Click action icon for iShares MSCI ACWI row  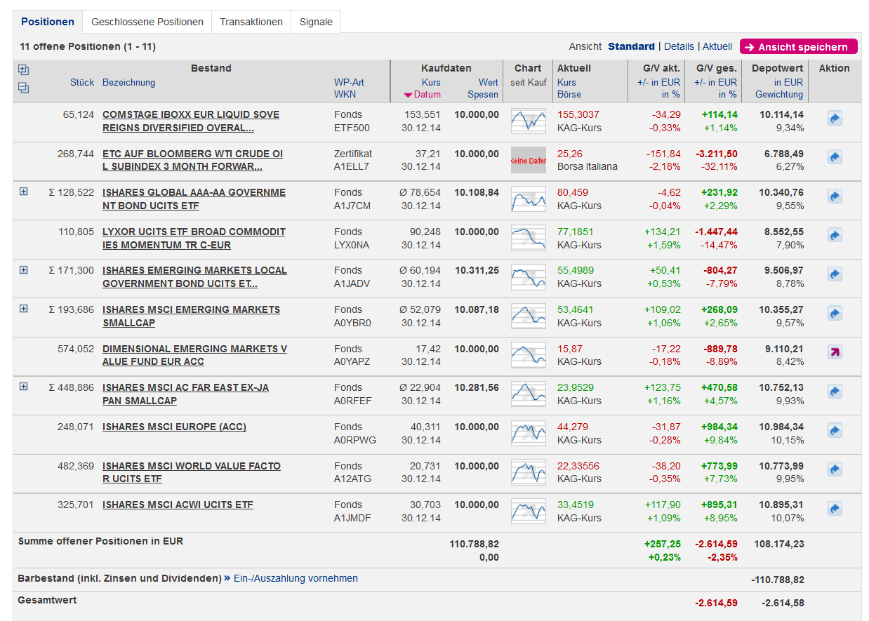click(x=834, y=508)
